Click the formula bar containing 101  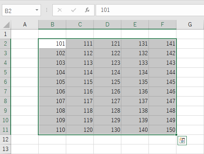click(x=150, y=10)
